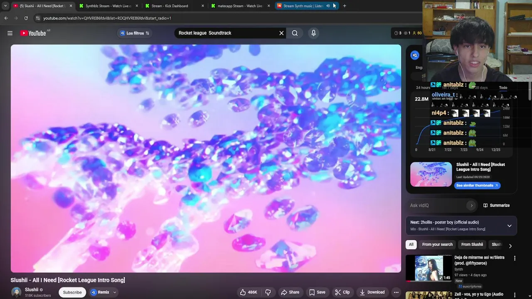Switch to the Stream - Kick Dashboard tab
This screenshot has width=532, height=299.
(x=170, y=6)
